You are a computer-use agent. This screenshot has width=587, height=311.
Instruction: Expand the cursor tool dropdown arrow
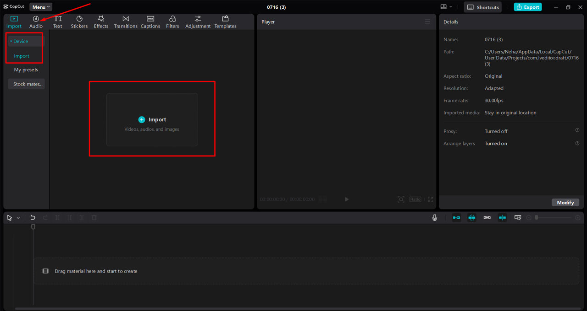pos(18,218)
